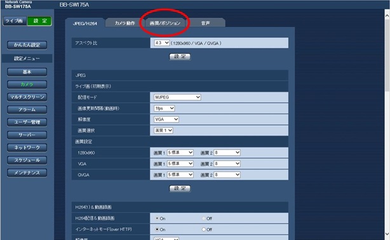The image size is (390, 240).
Task: Expand the 画質選択 dropdown
Action: coord(163,130)
